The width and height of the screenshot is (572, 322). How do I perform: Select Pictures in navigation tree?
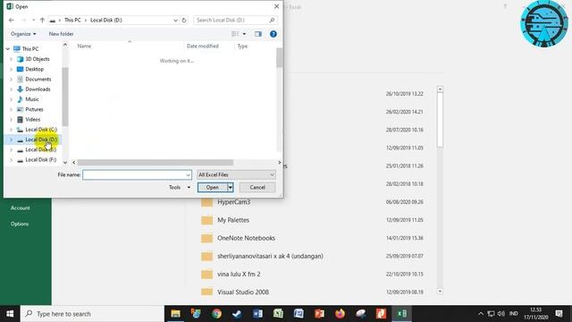(34, 109)
